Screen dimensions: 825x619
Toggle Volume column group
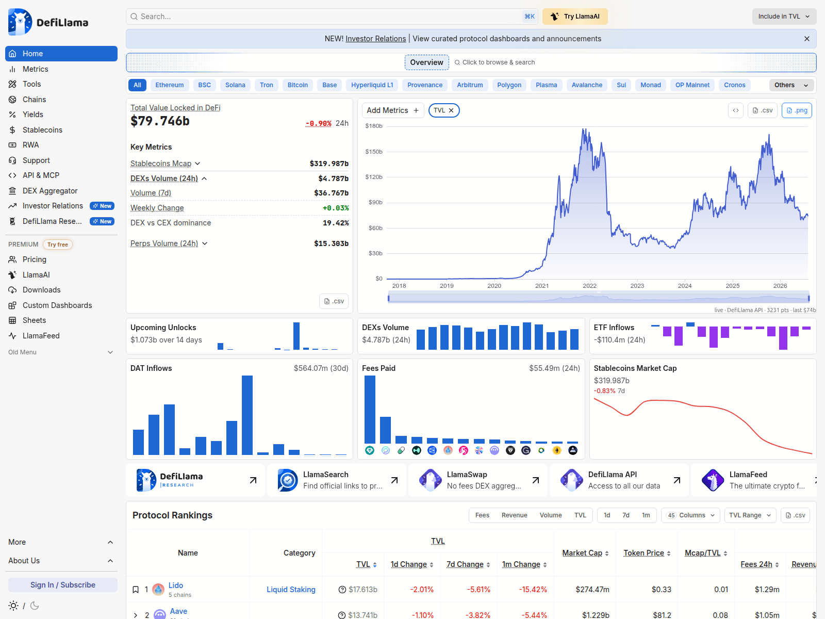tap(551, 515)
